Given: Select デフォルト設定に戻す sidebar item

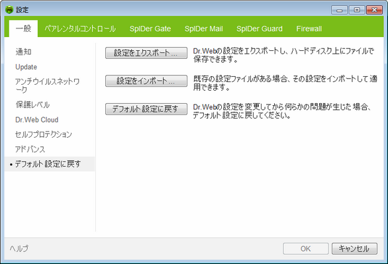Looking at the screenshot, I should pos(50,164).
